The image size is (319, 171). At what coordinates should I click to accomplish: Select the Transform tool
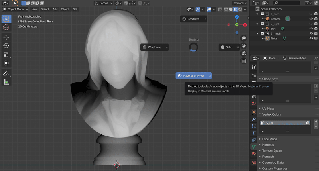tap(6, 63)
